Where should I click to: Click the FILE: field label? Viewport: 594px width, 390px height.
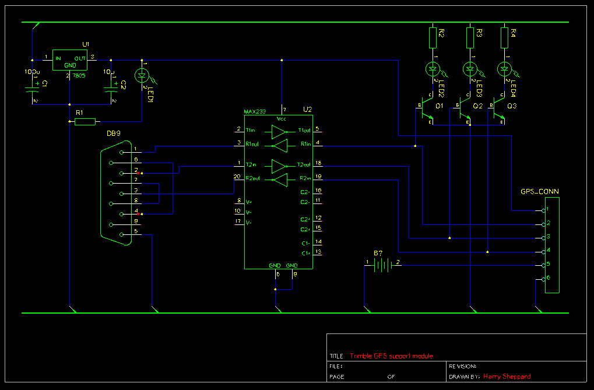[x=336, y=367]
